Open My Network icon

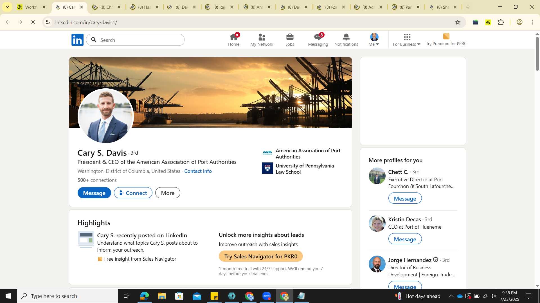pos(262,40)
